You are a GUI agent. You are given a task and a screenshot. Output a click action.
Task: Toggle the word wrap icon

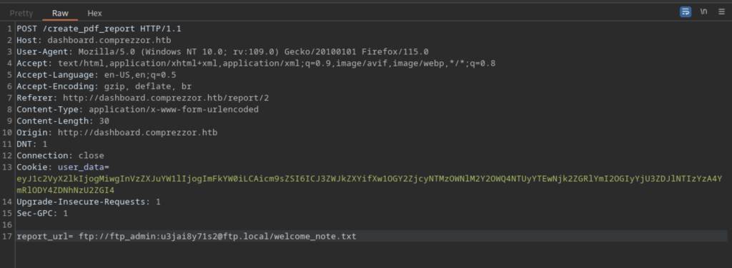(686, 12)
